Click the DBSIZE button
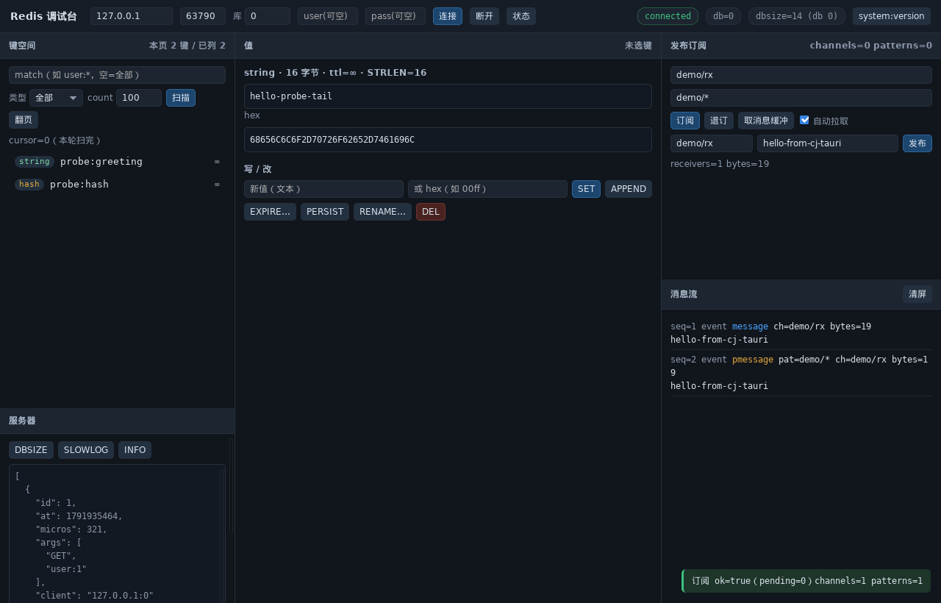941x603 pixels. coord(31,450)
